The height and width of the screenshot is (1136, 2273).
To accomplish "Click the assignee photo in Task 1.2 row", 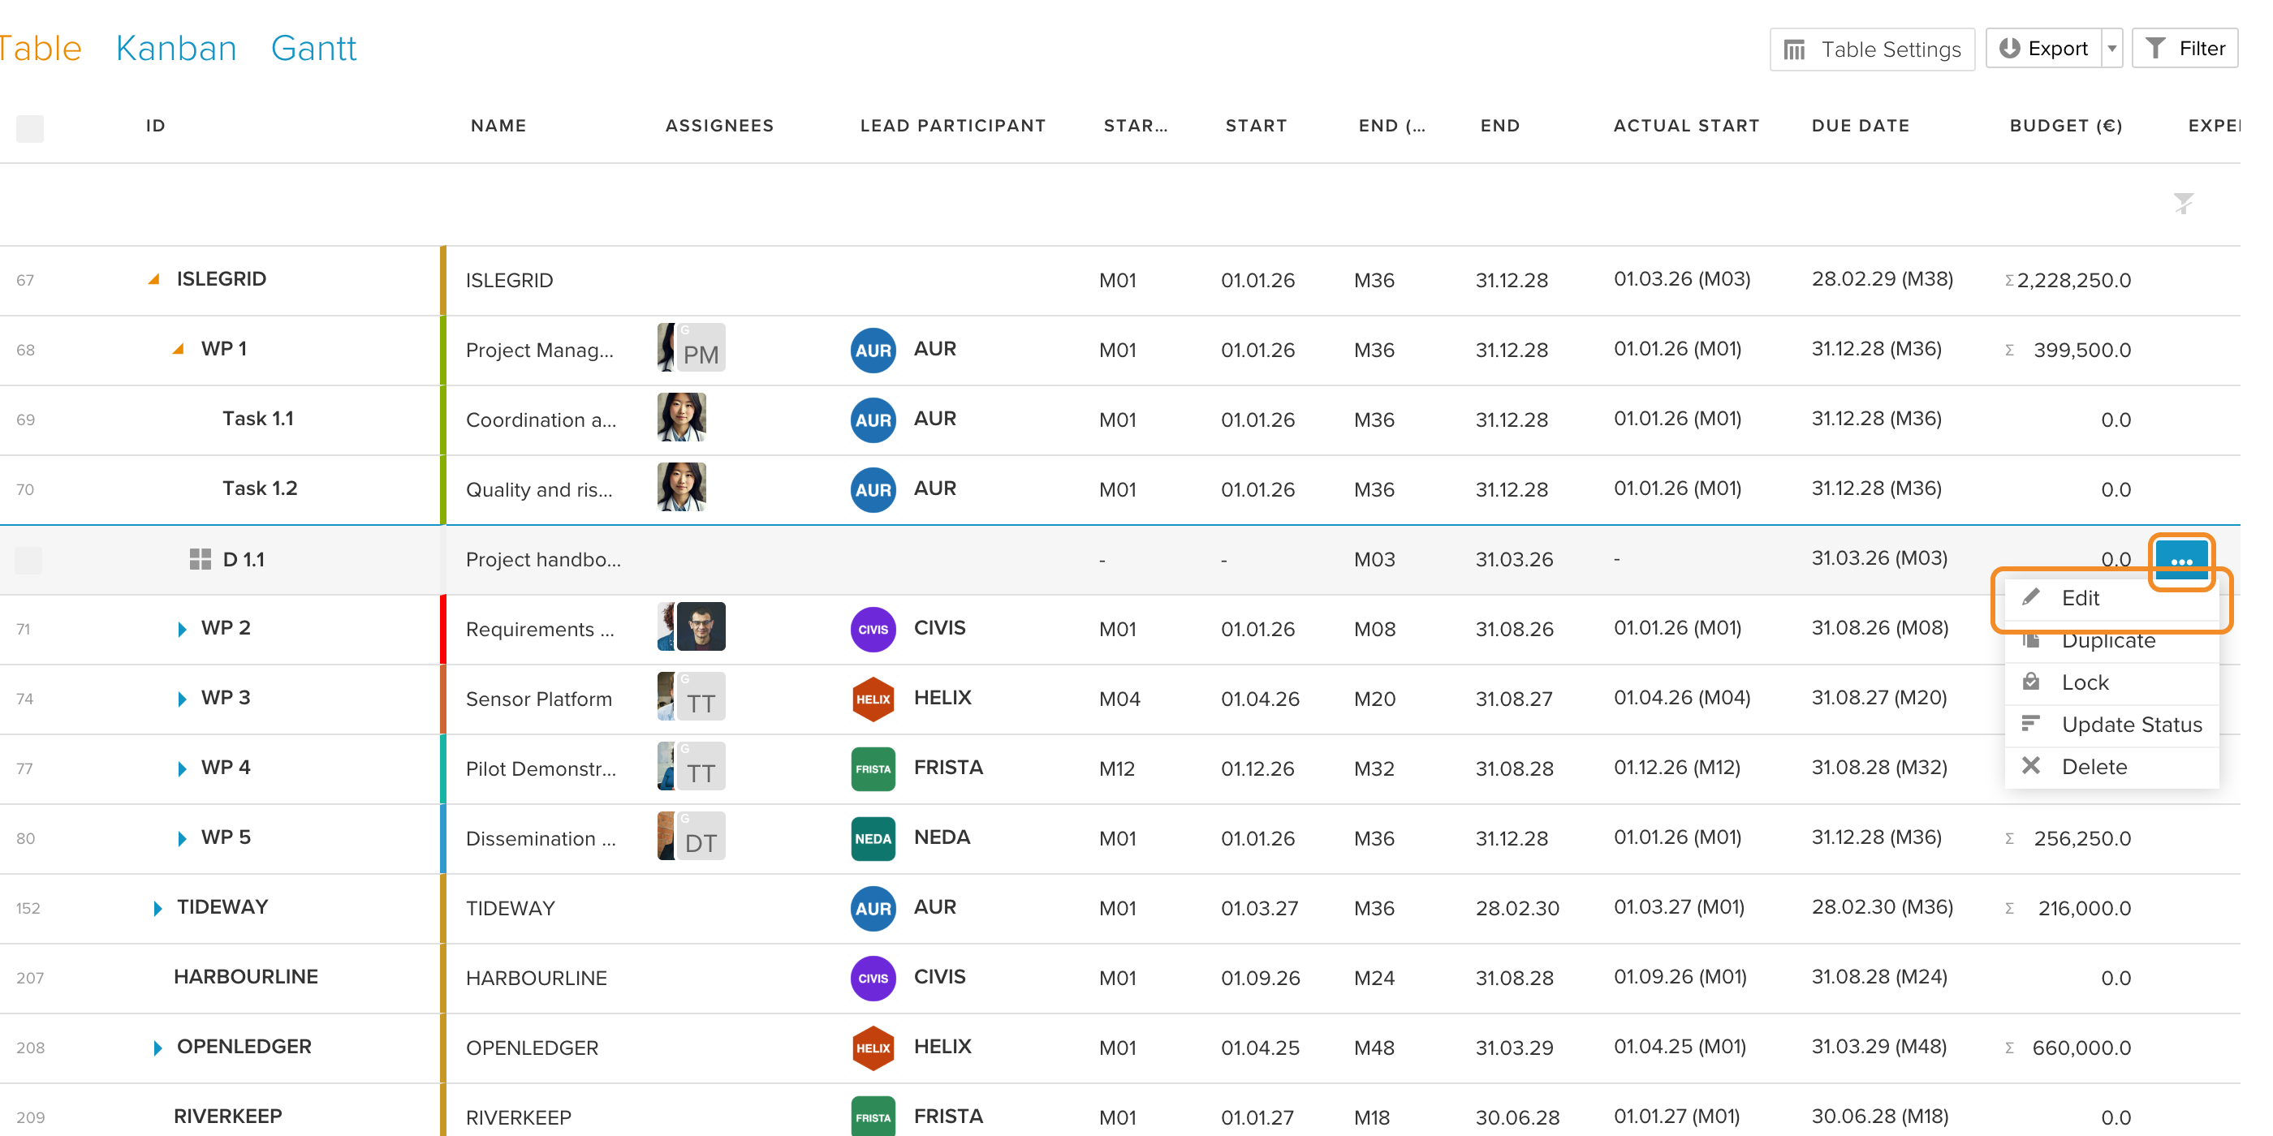I will (x=681, y=487).
